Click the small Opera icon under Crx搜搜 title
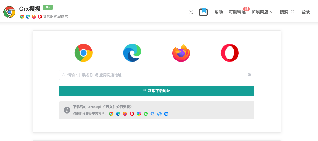The image size is (318, 141). [40, 17]
